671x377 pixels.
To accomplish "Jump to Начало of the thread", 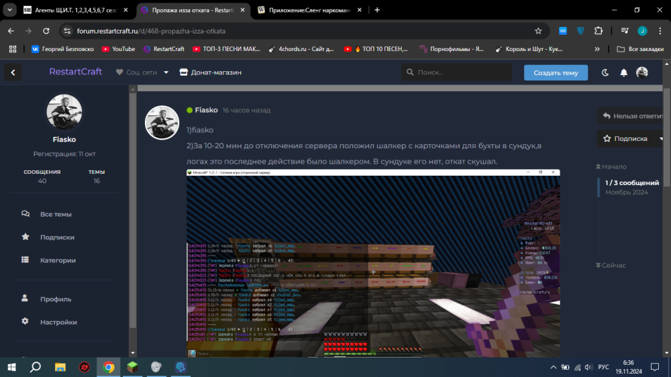I will tap(611, 166).
